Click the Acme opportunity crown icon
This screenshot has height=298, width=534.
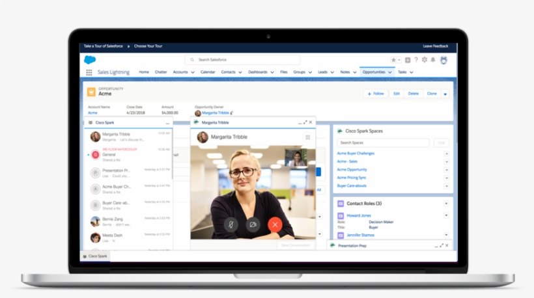(91, 92)
